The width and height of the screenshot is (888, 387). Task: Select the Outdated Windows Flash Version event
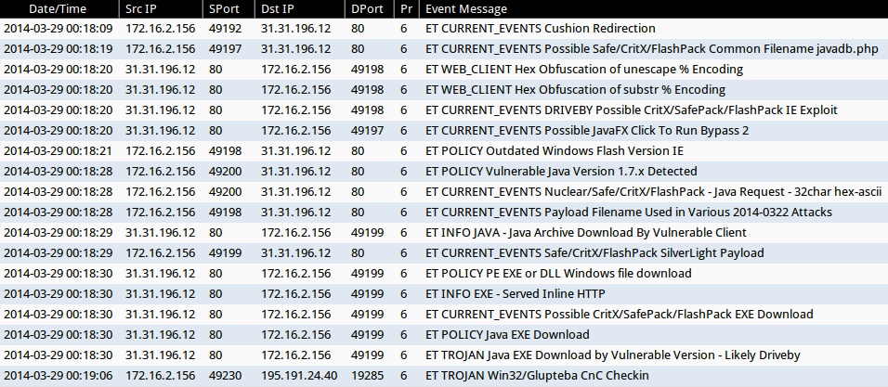[x=554, y=150]
